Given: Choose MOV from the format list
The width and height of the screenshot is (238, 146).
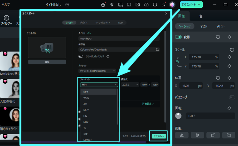Looking at the screenshot, I should (x=98, y=110).
